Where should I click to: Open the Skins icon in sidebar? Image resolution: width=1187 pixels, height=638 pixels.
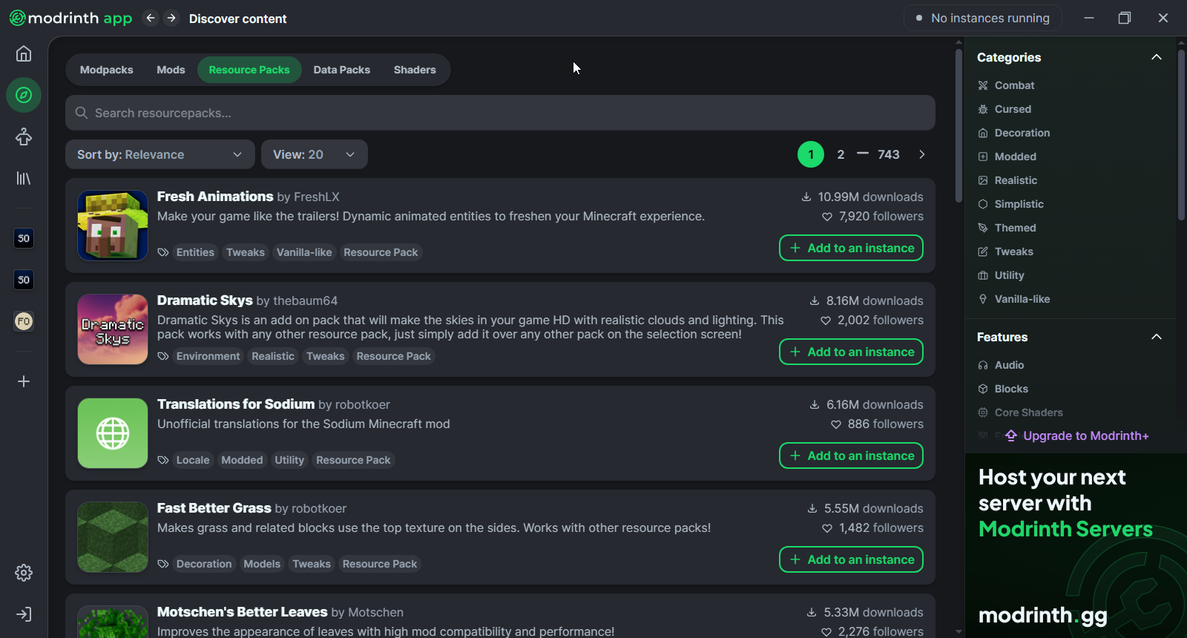pyautogui.click(x=24, y=137)
